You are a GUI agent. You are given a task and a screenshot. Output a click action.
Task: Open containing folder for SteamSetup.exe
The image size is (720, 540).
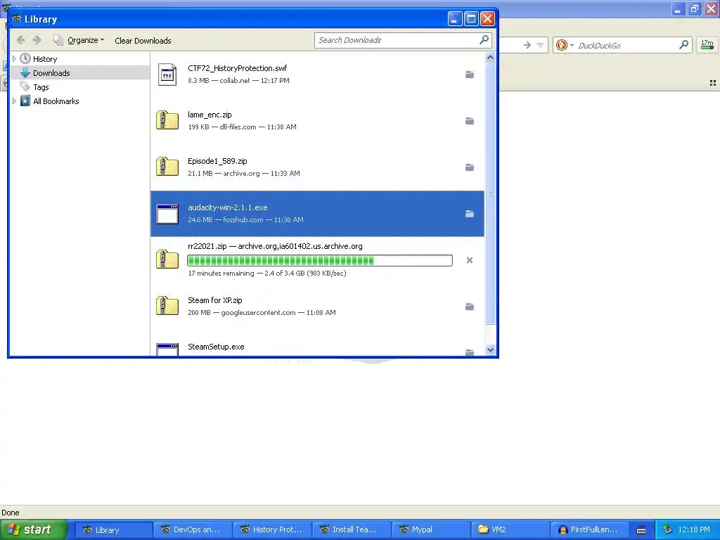(x=469, y=352)
